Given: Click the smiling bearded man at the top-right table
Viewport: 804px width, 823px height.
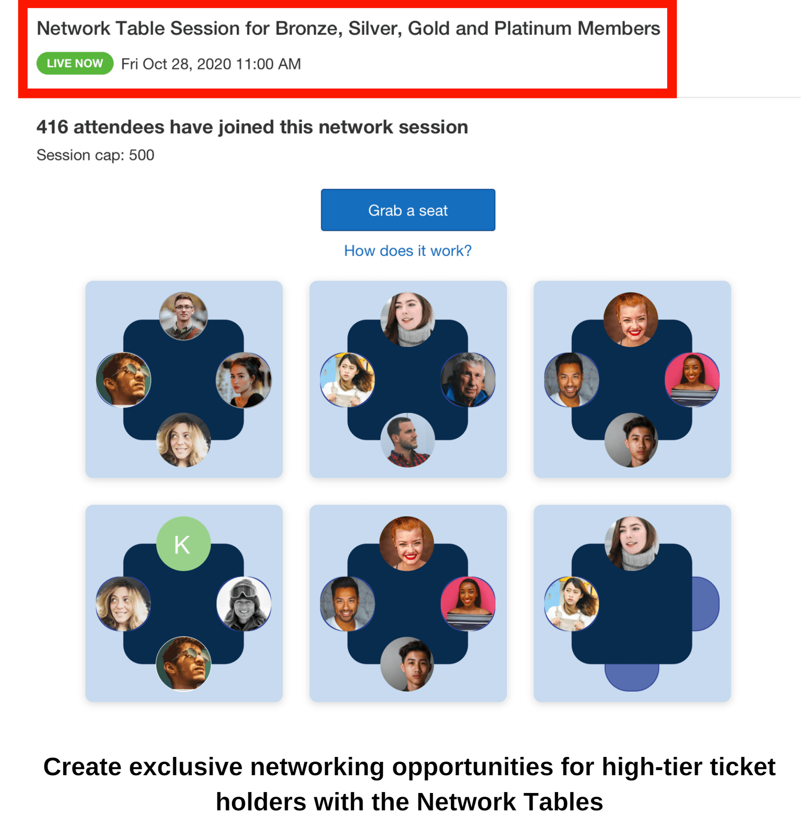Looking at the screenshot, I should (571, 379).
